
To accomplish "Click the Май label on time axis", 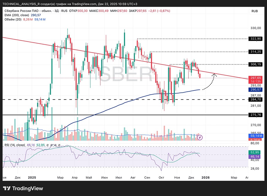I will pos(89,177).
